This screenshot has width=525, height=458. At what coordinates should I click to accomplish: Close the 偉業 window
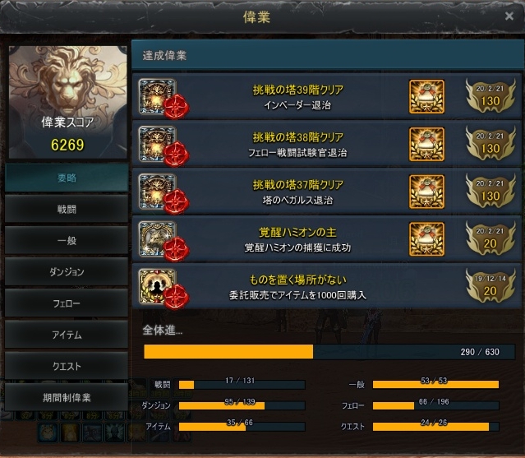(x=509, y=16)
